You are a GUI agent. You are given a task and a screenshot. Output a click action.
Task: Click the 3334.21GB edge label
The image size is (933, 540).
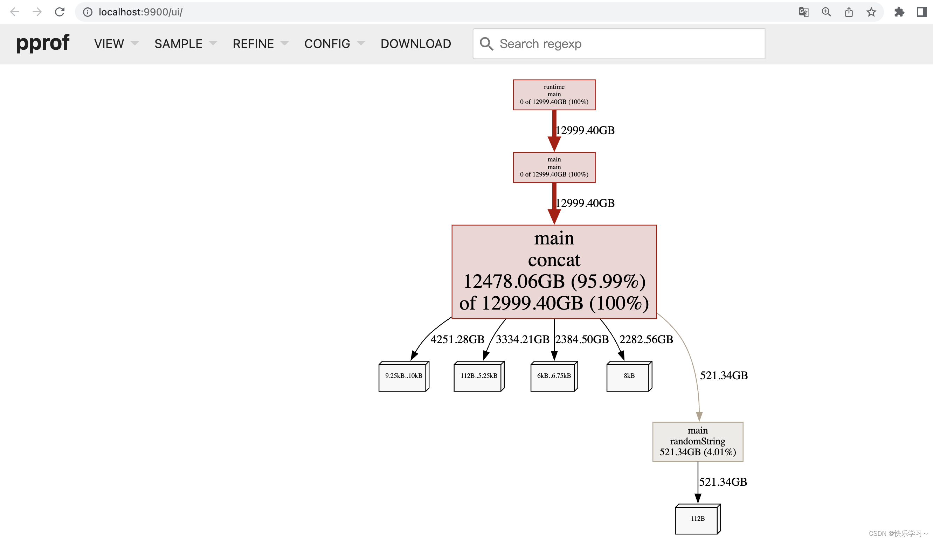pyautogui.click(x=523, y=339)
